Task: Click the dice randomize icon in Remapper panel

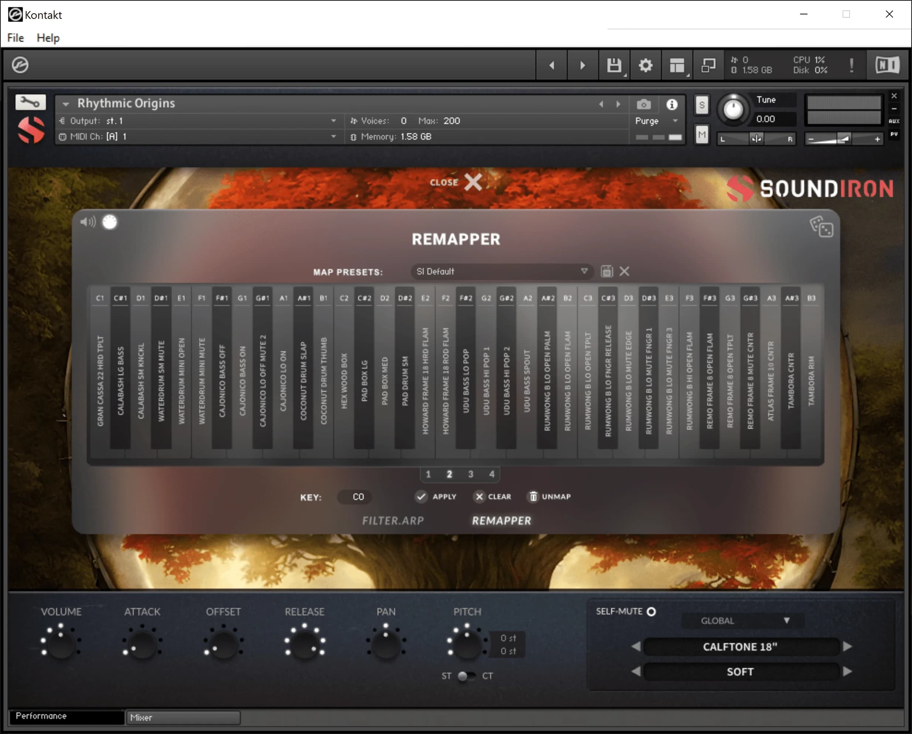Action: tap(822, 228)
